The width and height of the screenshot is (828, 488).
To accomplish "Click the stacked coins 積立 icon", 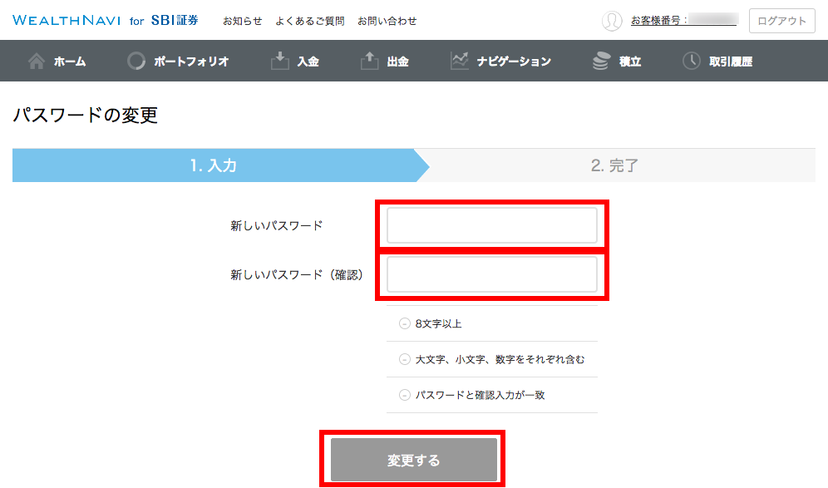I will point(601,61).
